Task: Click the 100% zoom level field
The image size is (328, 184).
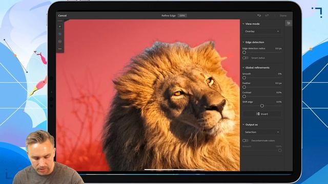Action: click(182, 16)
